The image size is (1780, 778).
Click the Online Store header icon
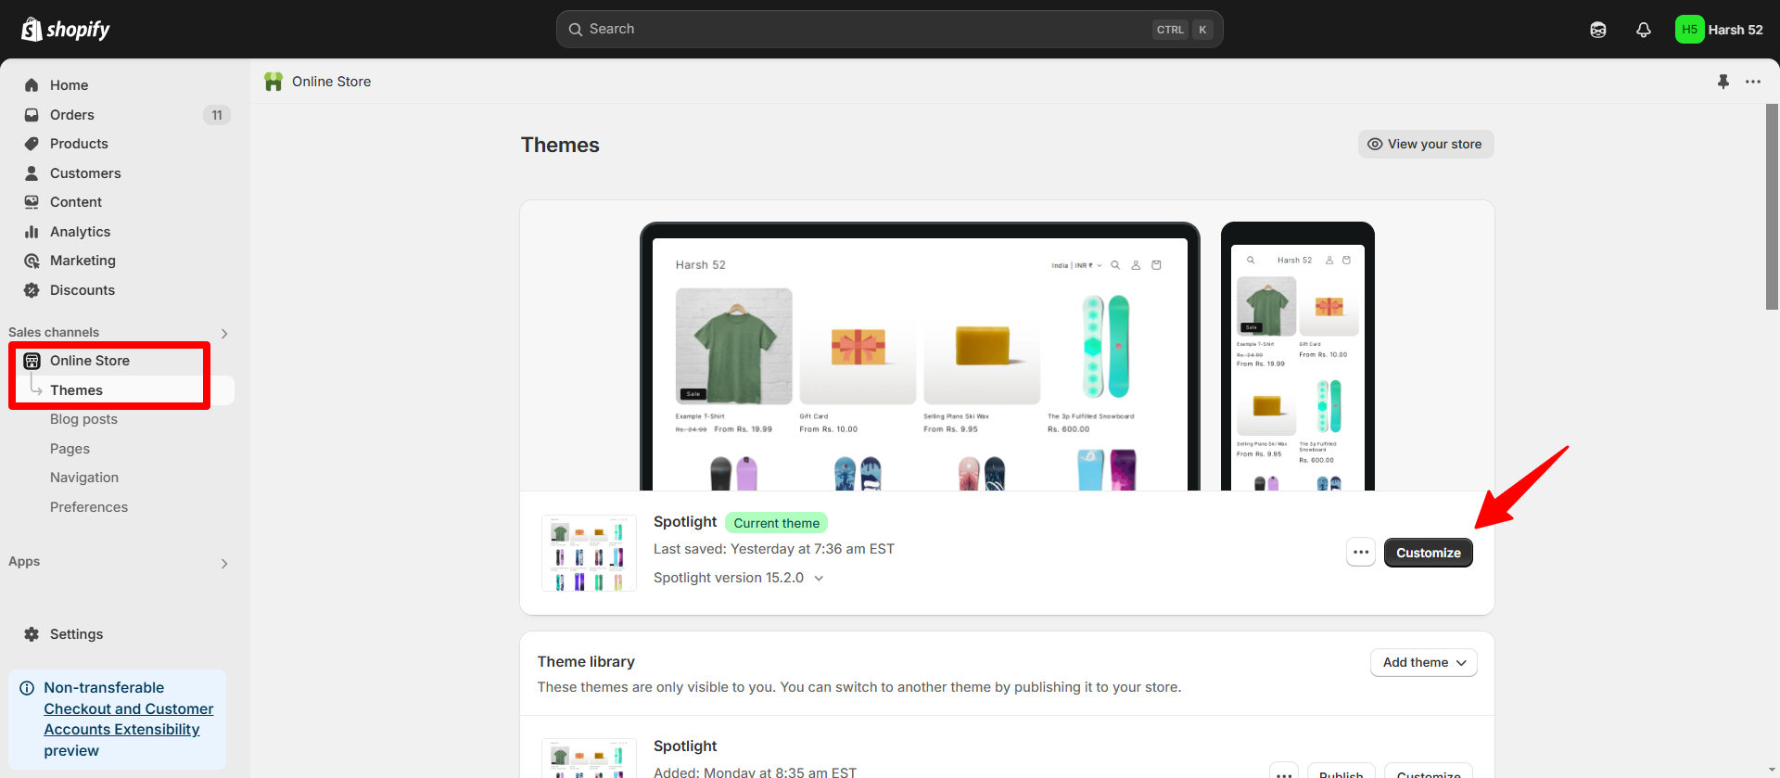(x=273, y=82)
